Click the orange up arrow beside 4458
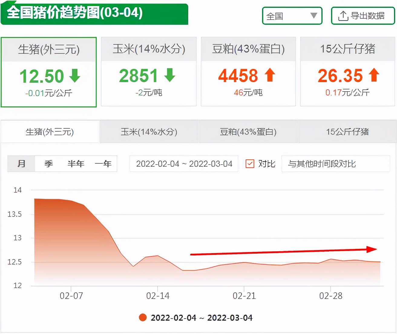This screenshot has width=397, height=334. (x=270, y=75)
